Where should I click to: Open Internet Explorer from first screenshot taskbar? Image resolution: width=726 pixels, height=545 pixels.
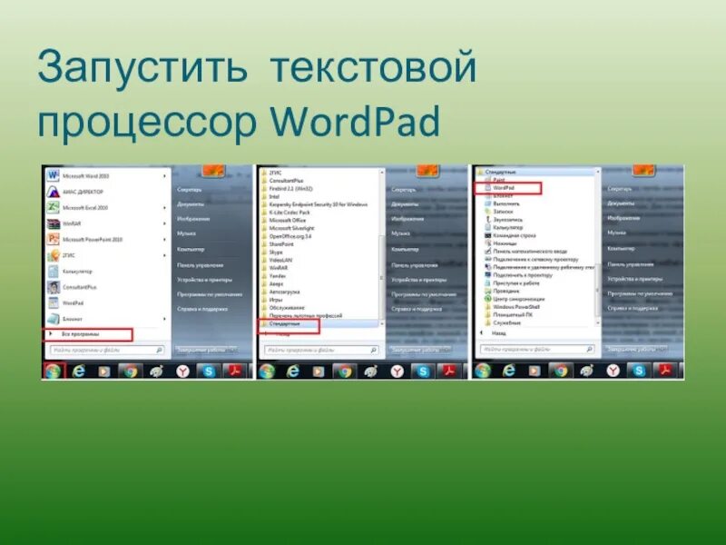pyautogui.click(x=79, y=371)
